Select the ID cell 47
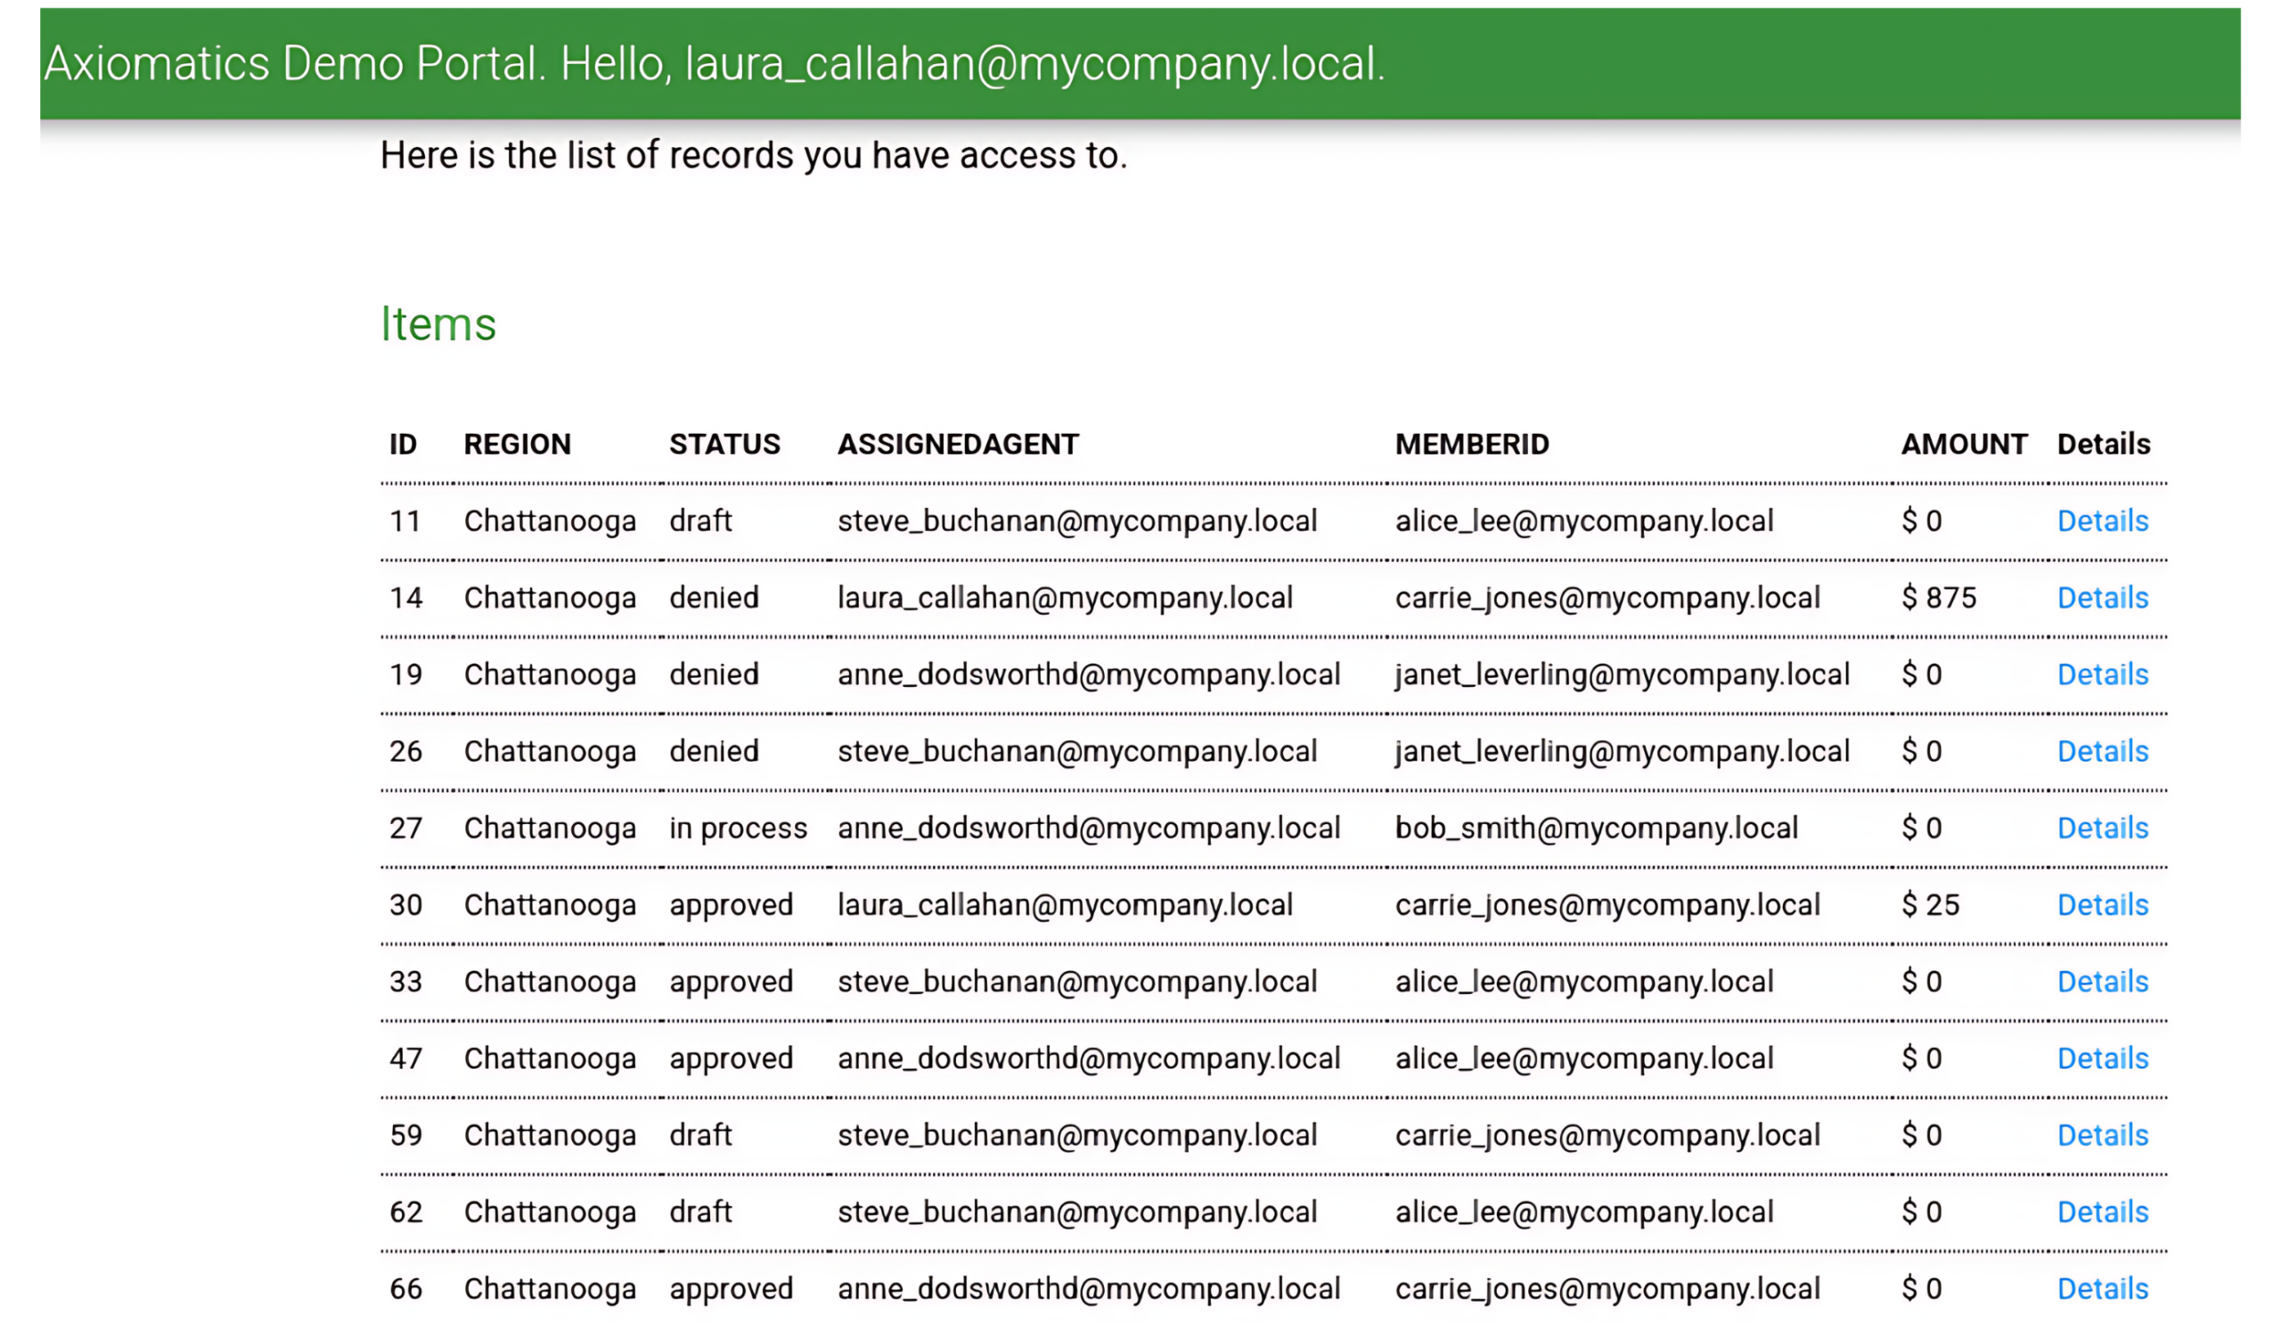2281x1331 pixels. point(405,1058)
